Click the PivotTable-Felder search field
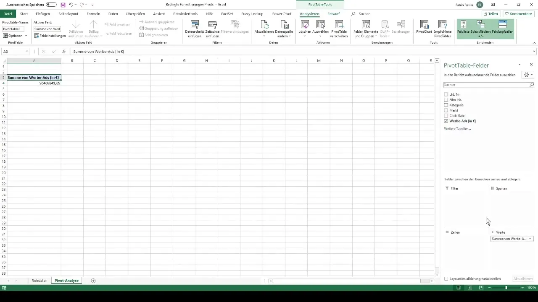Image resolution: width=538 pixels, height=302 pixels. coord(486,85)
